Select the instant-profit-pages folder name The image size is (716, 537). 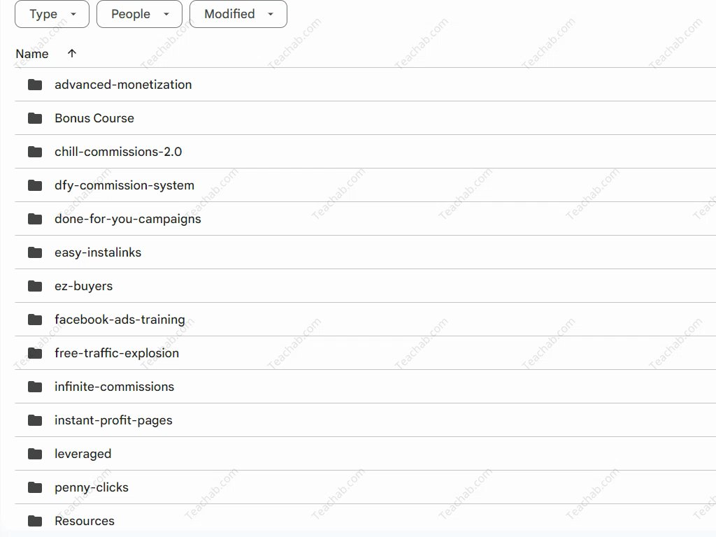tap(113, 420)
